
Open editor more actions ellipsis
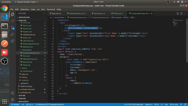[x=185, y=14]
